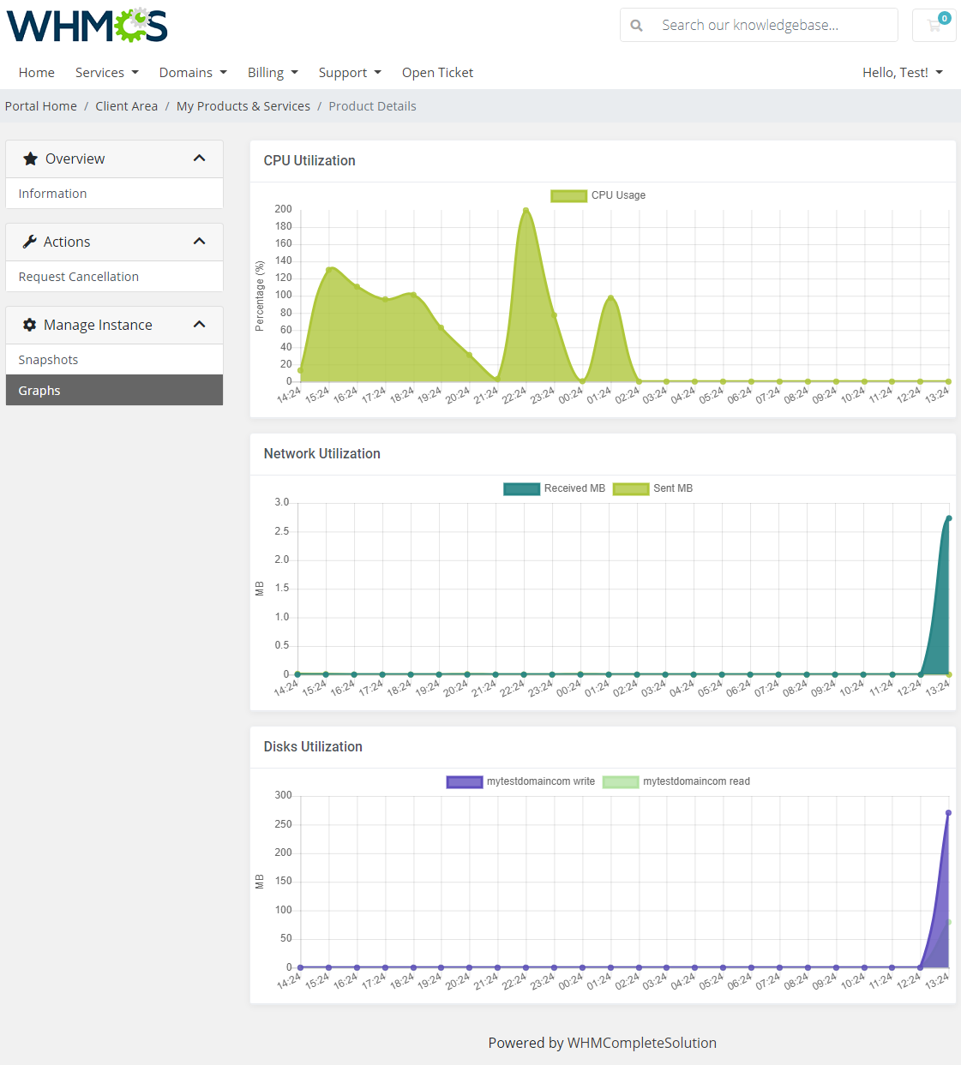
Task: Click the CPU peak point at 22:24
Action: 526,210
